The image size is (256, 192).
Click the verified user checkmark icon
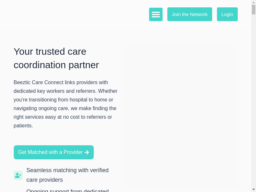(18, 175)
